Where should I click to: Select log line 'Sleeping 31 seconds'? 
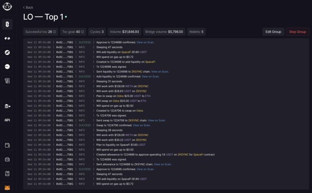point(109,81)
